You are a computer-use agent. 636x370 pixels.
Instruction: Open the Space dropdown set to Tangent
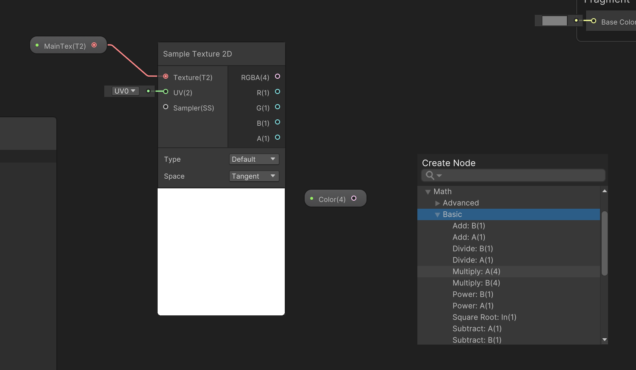tap(254, 176)
